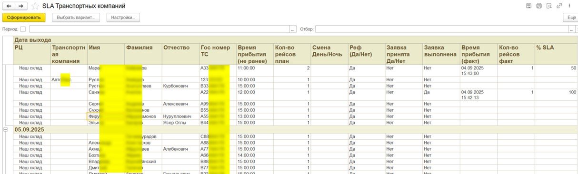Image resolution: width=578 pixels, height=174 pixels.
Task: Click arrival time cell 14:00:00
Action: click(255, 155)
